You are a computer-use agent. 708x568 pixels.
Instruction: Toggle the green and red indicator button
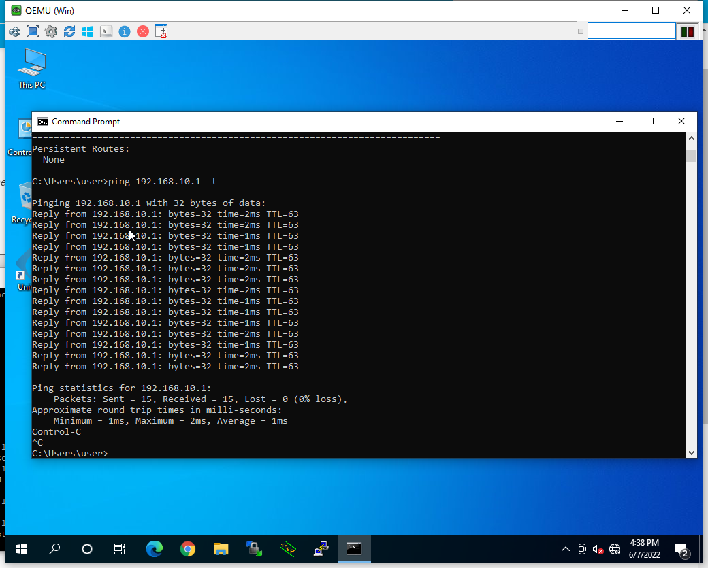point(688,31)
